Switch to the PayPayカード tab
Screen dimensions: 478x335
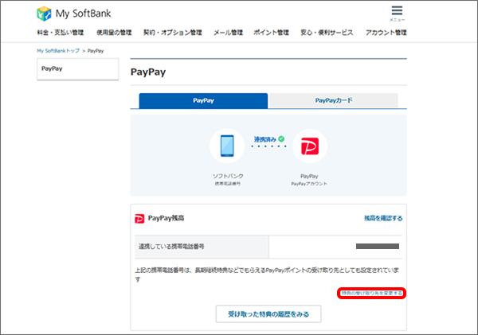(334, 100)
